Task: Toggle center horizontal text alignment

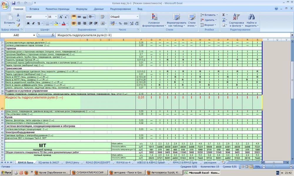Action: pos(79,23)
